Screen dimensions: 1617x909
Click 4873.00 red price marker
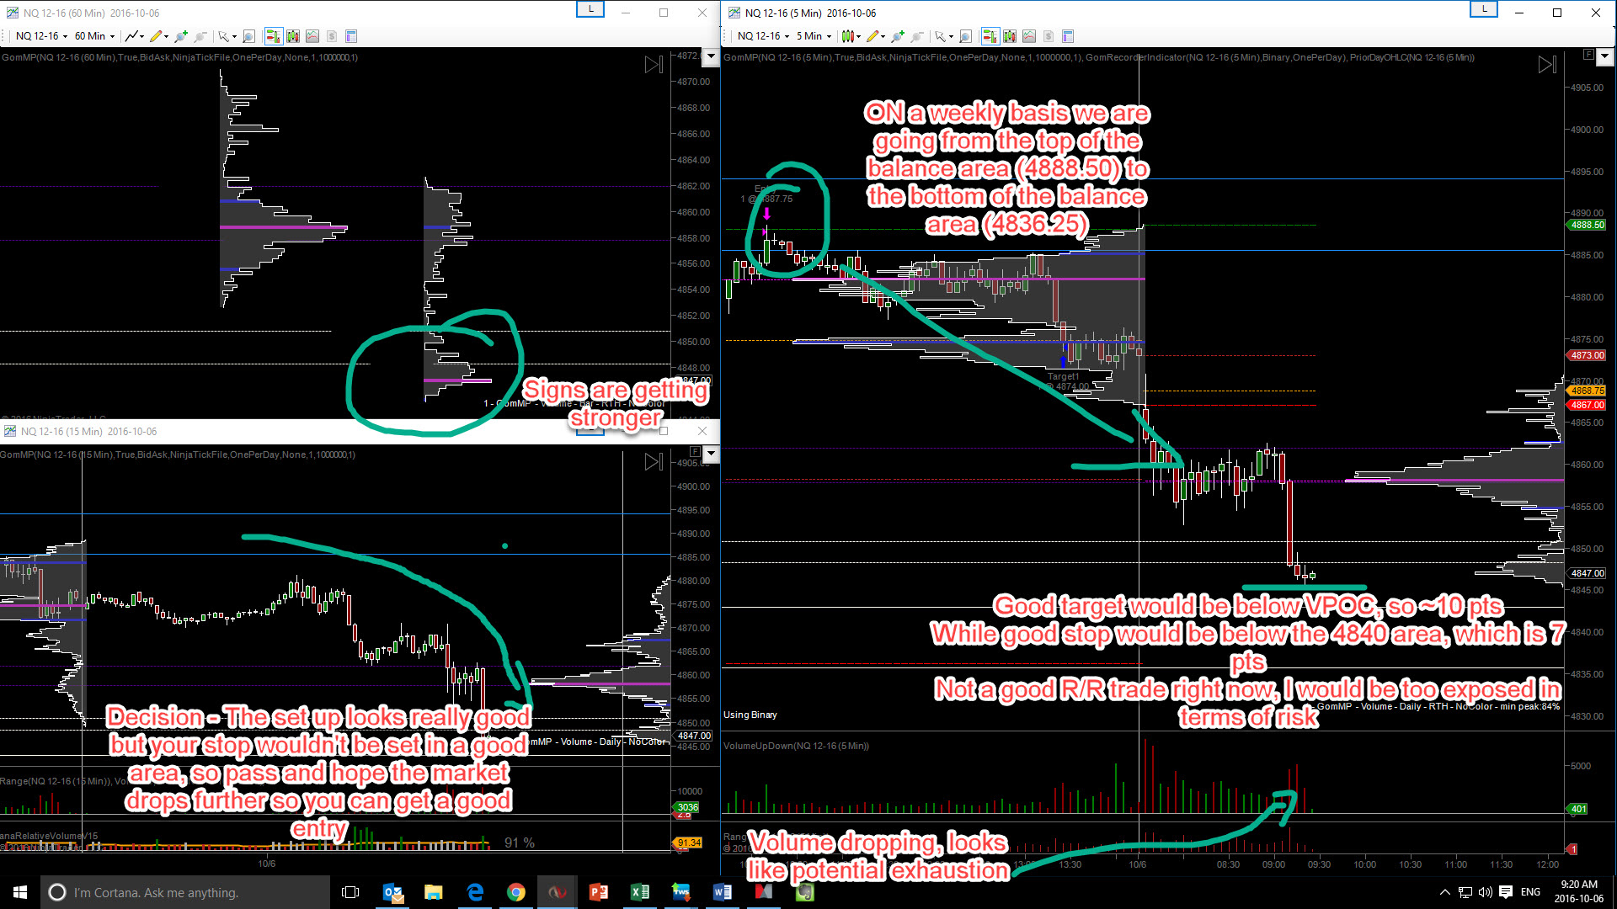point(1587,355)
